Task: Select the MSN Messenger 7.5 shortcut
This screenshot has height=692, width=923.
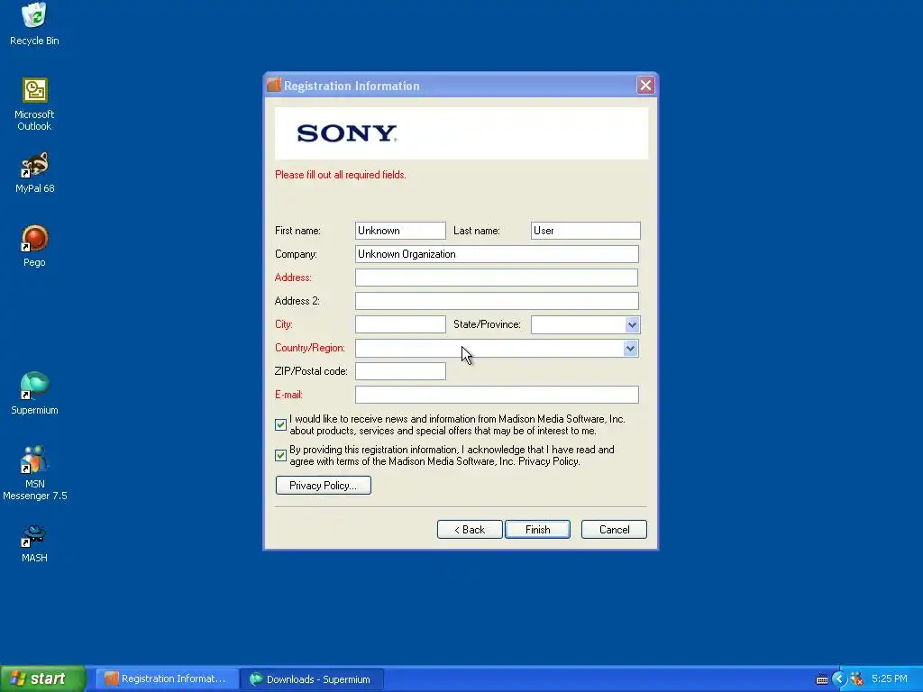Action: click(x=34, y=473)
